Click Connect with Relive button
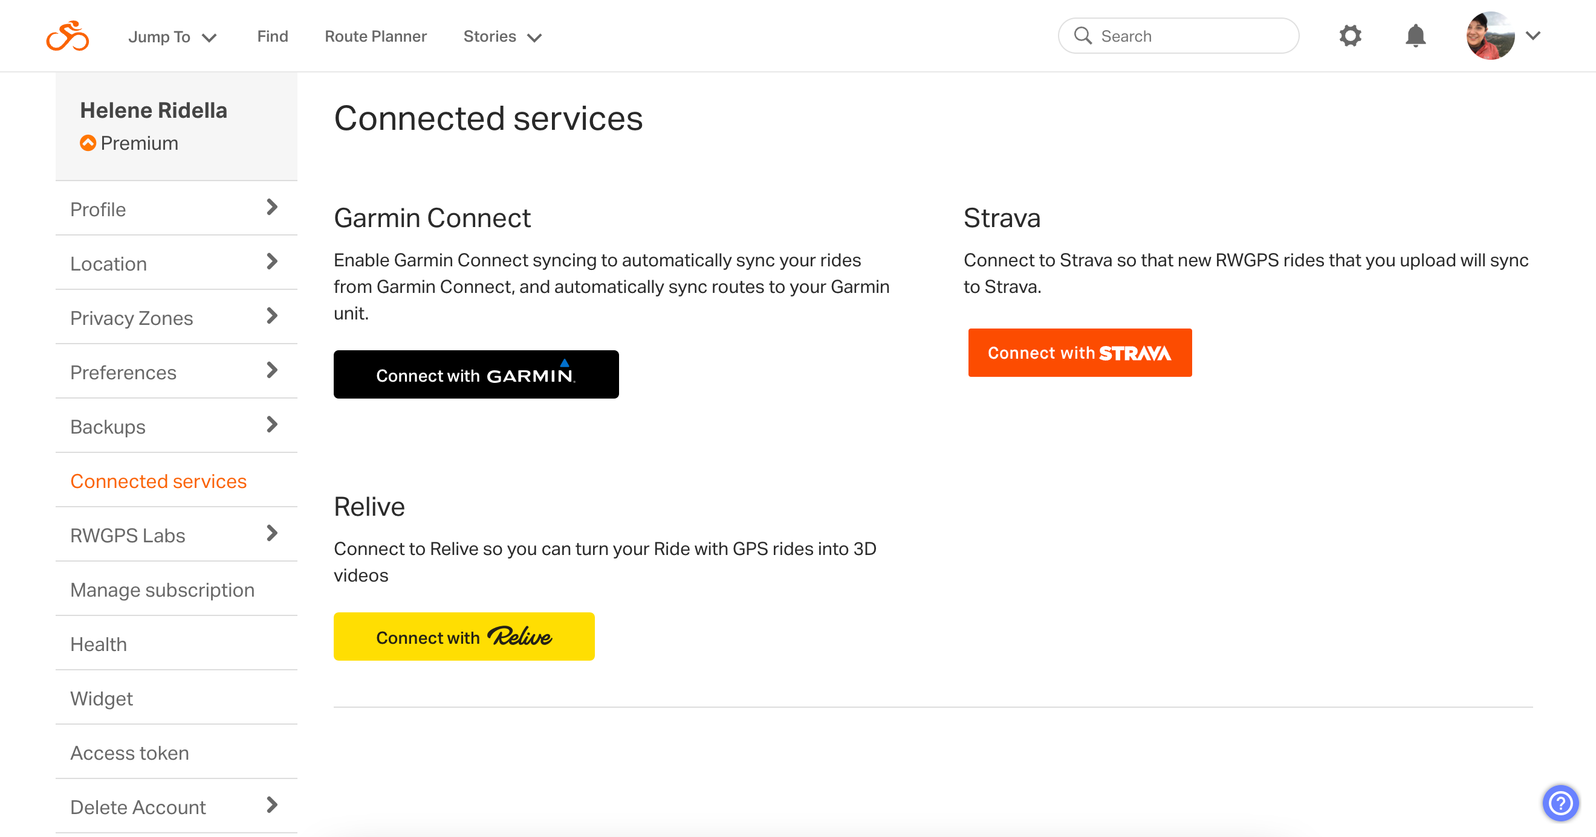Screen dimensions: 1596x837 click(x=464, y=637)
